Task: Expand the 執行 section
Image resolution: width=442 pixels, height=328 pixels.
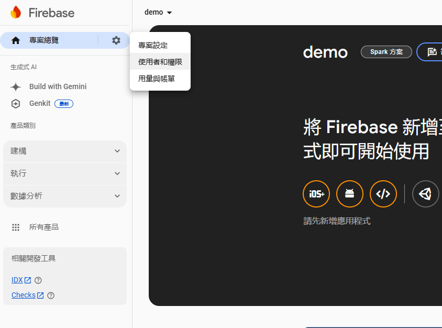Action: coord(65,173)
